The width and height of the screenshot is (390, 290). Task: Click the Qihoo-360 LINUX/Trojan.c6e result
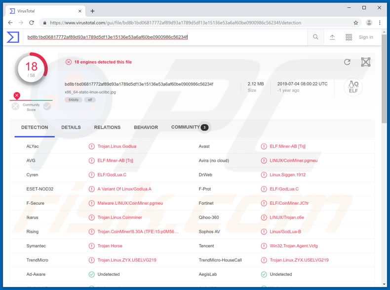tap(287, 217)
